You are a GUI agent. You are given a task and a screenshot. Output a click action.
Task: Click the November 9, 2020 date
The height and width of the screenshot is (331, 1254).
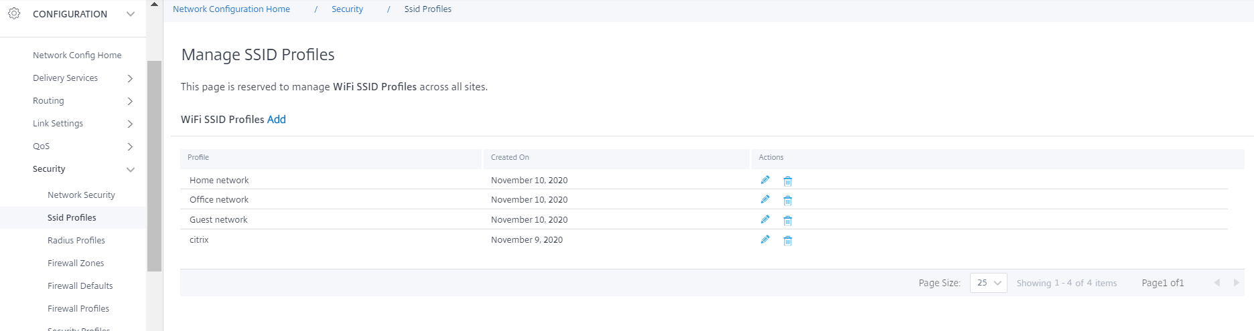click(x=527, y=240)
